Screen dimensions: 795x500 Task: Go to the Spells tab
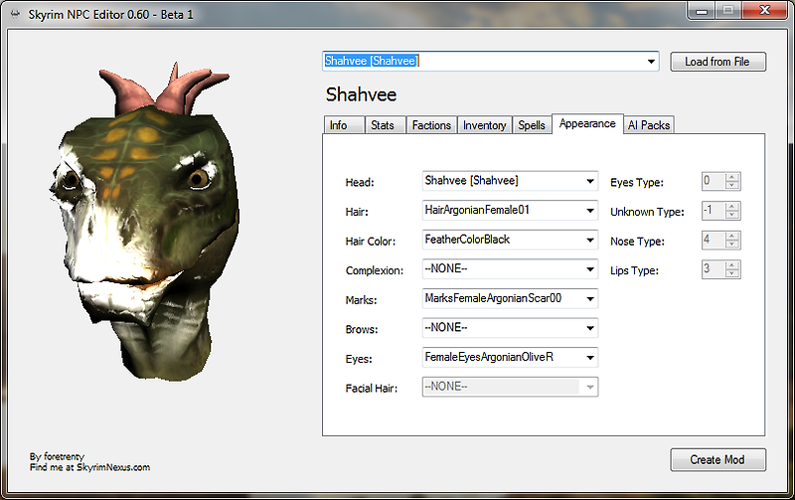coord(532,125)
